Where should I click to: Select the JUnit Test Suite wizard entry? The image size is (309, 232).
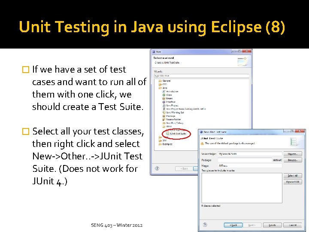(x=178, y=134)
